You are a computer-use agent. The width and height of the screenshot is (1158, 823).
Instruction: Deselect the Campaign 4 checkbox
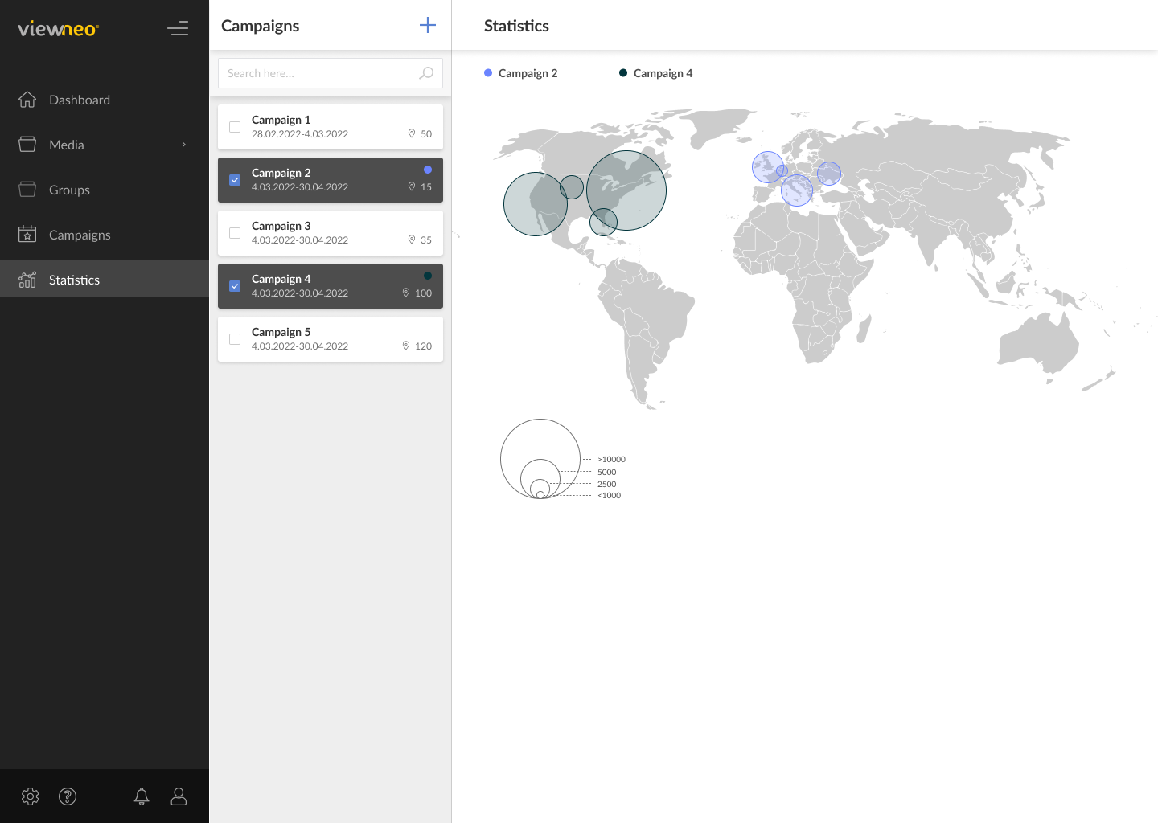[235, 286]
